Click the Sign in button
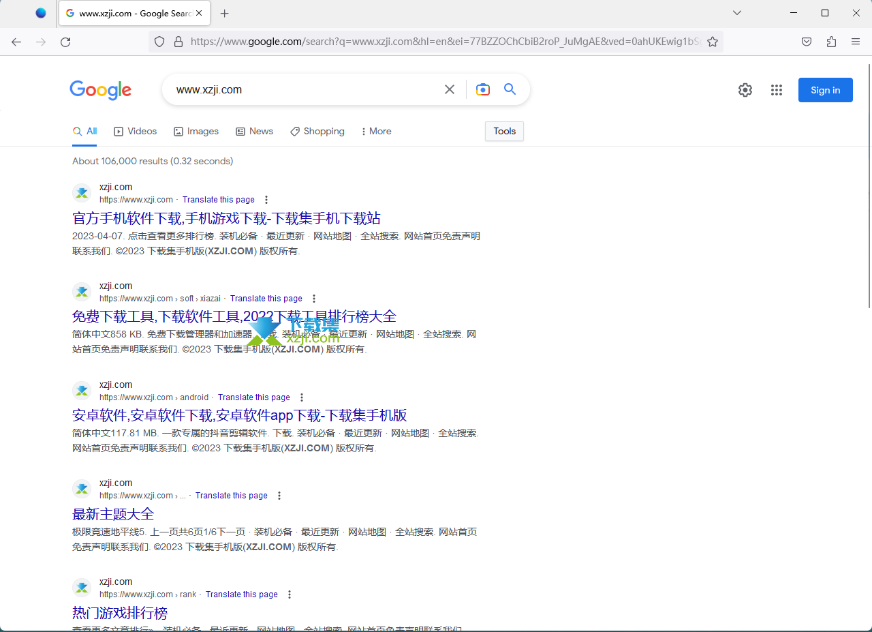This screenshot has width=872, height=632. 826,90
